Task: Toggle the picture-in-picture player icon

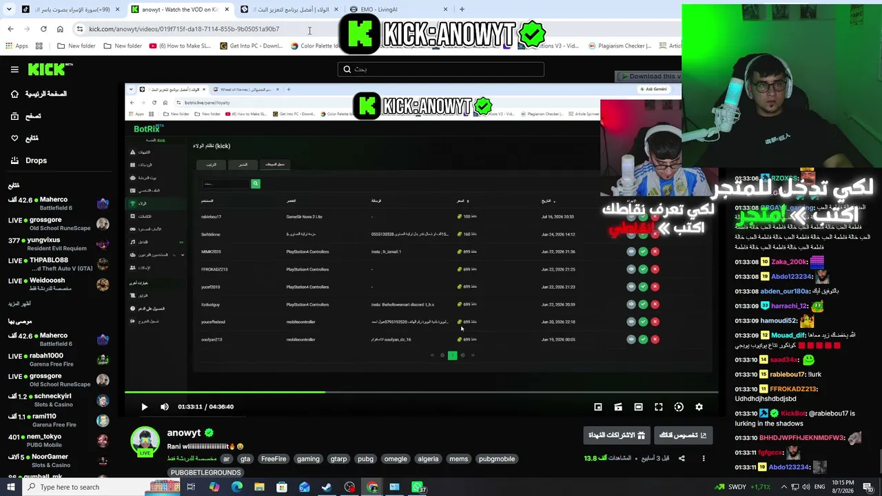Action: pyautogui.click(x=598, y=407)
